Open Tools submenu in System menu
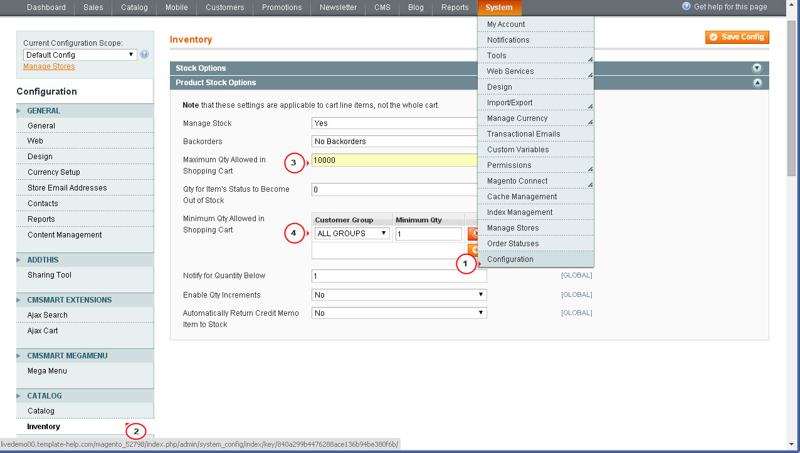Image resolution: width=800 pixels, height=453 pixels. (535, 56)
